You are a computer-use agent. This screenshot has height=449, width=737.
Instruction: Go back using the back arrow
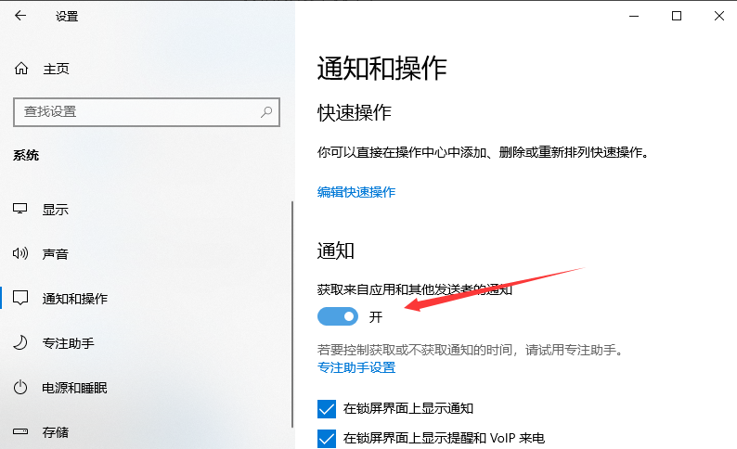coord(20,16)
